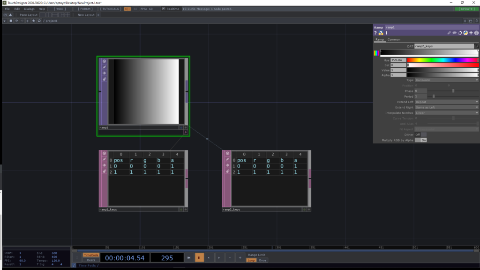Switch to the Common parameter tab
Viewport: 480px width, 270px height.
394,40
